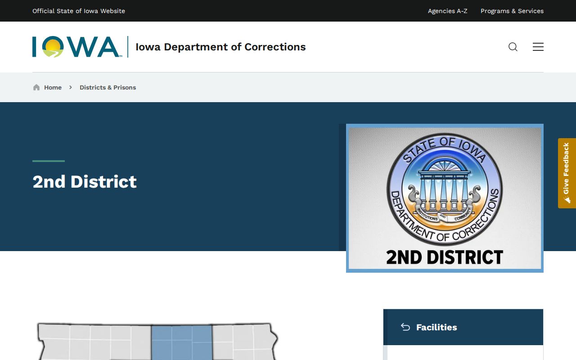Click the 2nd District seal image

pyautogui.click(x=445, y=198)
